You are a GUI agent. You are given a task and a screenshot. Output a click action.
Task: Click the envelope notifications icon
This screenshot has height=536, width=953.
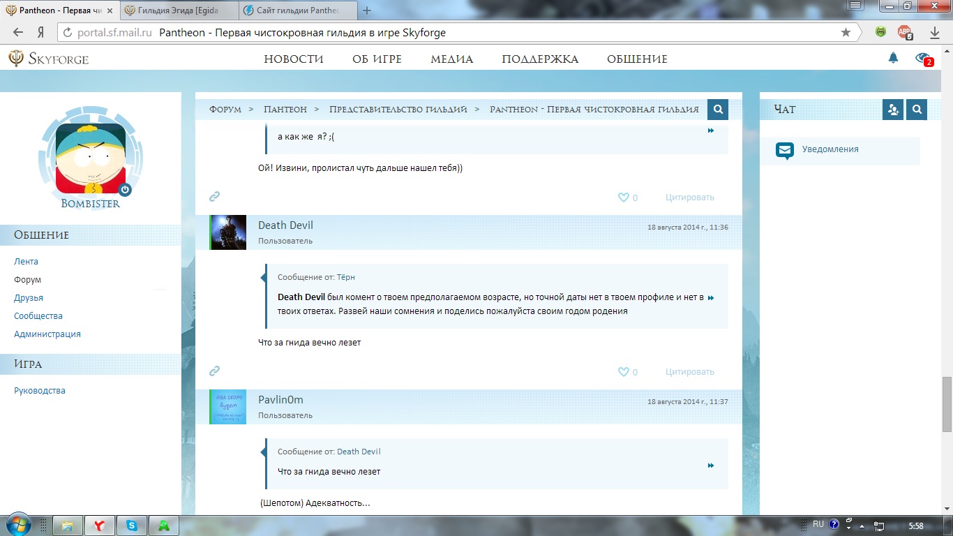[785, 150]
